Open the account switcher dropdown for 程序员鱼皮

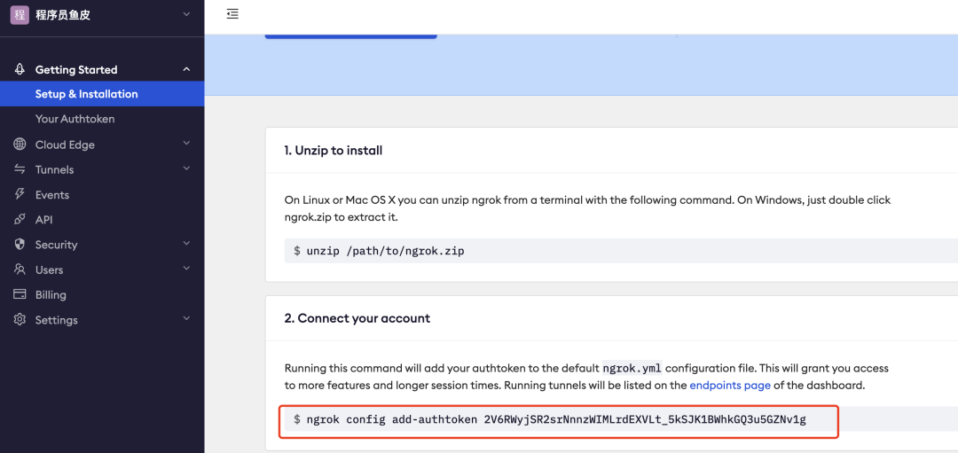185,14
